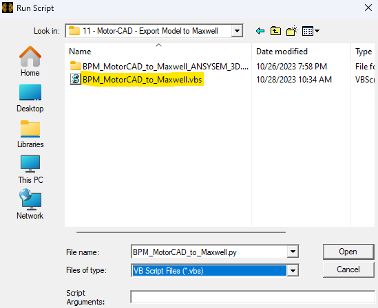This screenshot has height=308, width=378.
Task: Sort files by Type column
Action: tap(363, 52)
